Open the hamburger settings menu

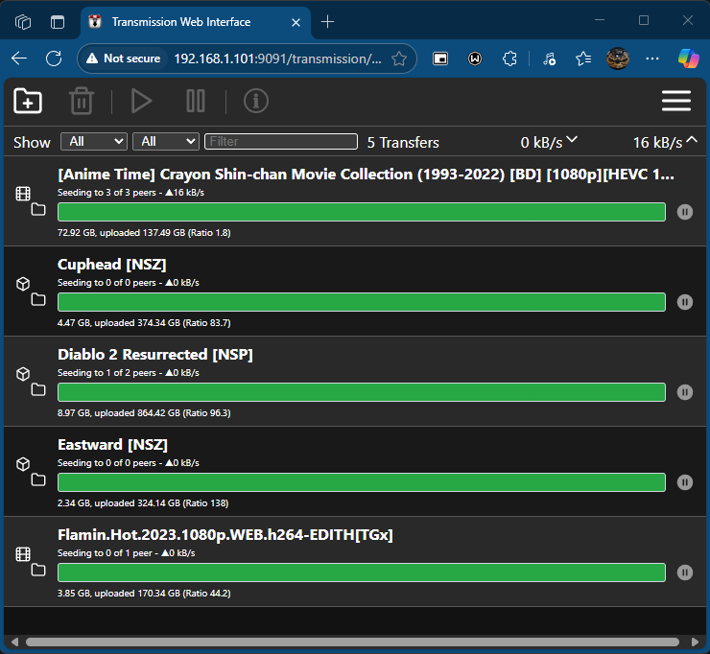tap(676, 101)
